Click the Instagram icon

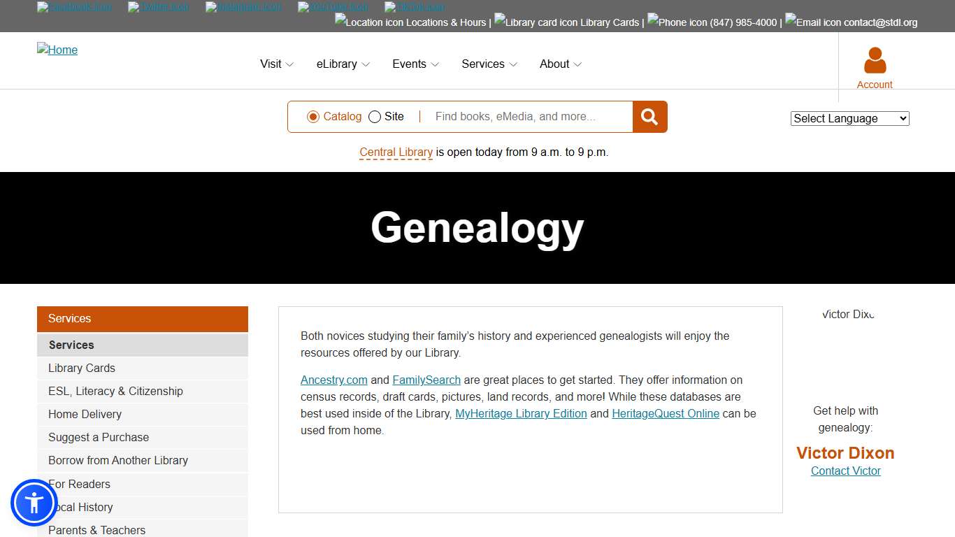243,8
